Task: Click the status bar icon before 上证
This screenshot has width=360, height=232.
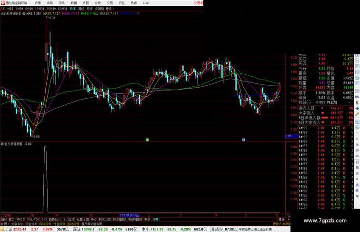Action: pos(2,229)
